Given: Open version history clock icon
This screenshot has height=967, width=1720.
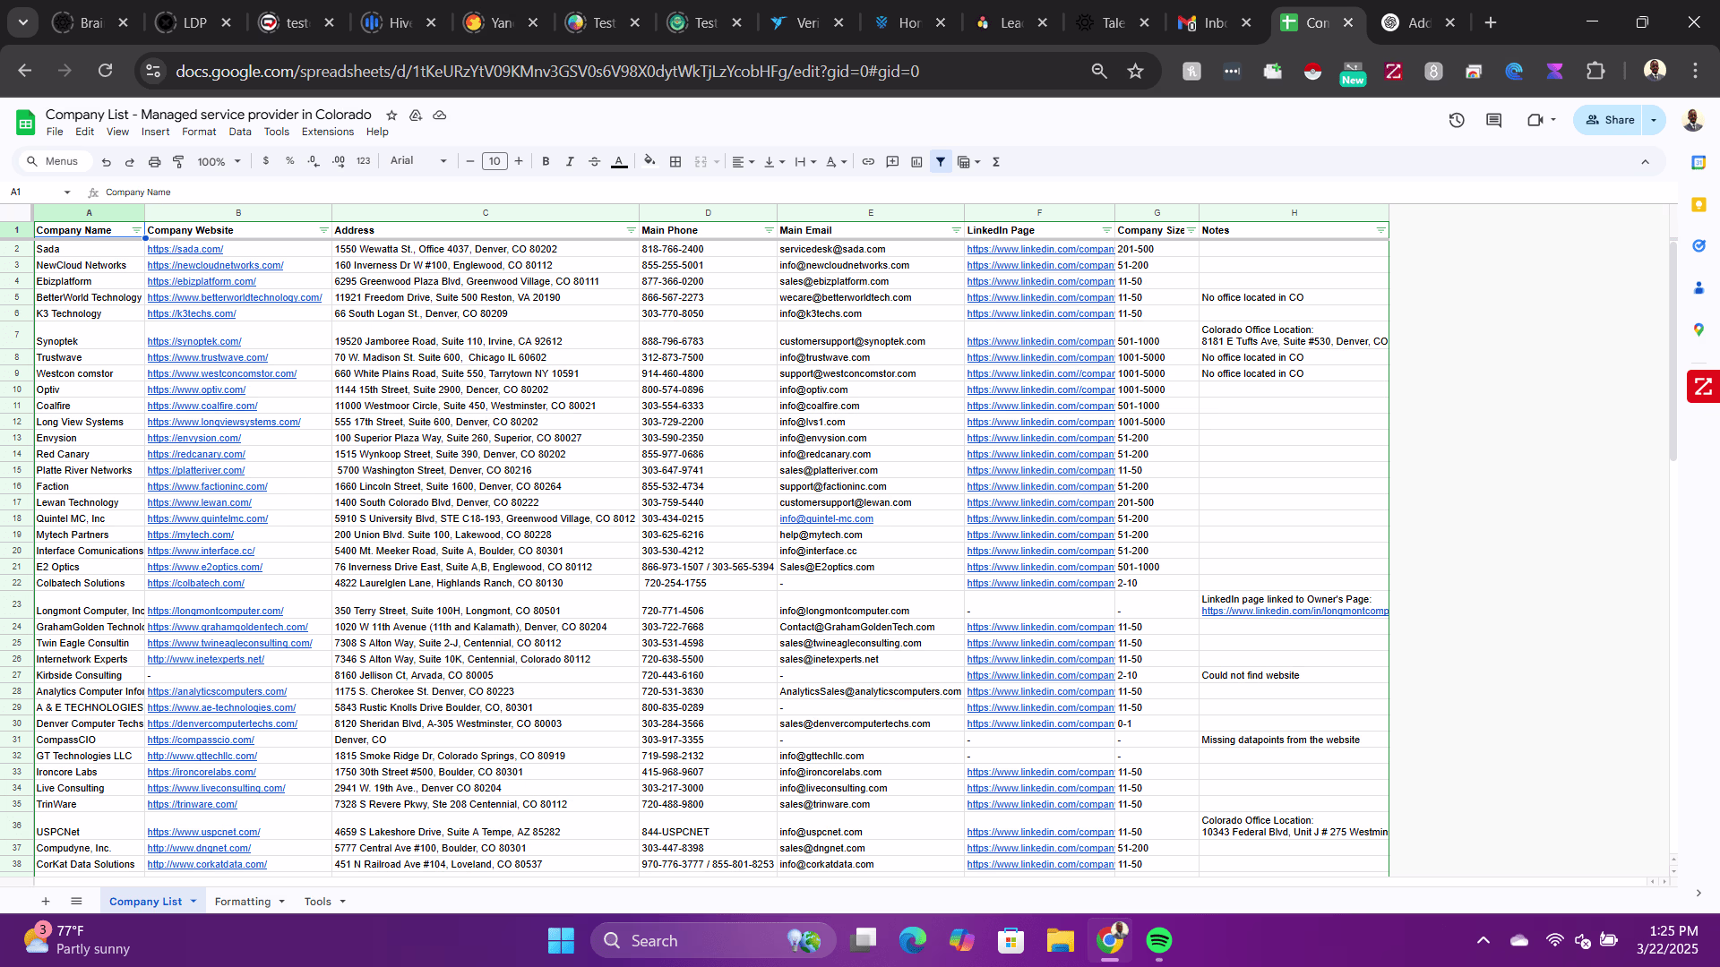Looking at the screenshot, I should [x=1457, y=120].
